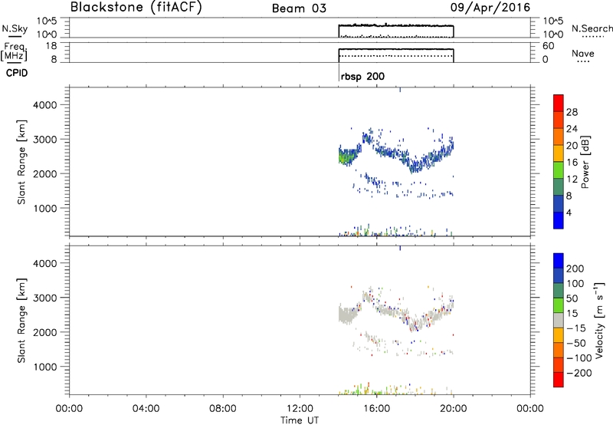Screen dimensions: 613x425
Task: Click the '08:00' time axis tick label
Action: coord(223,409)
